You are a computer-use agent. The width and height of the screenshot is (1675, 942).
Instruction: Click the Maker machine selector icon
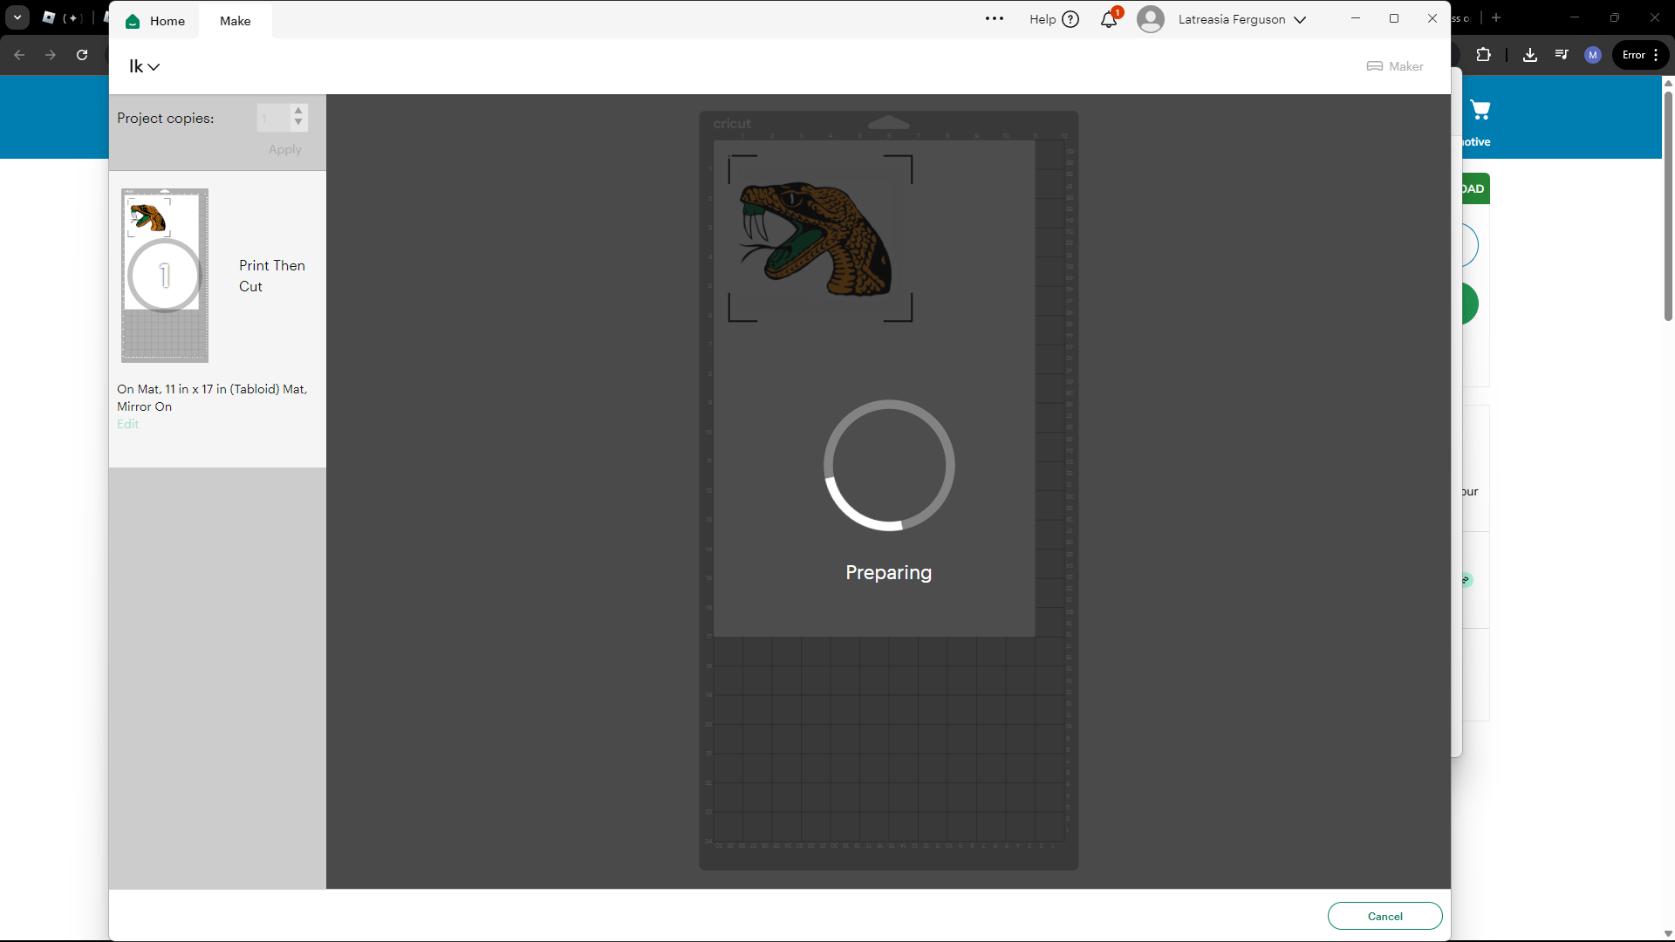pyautogui.click(x=1375, y=66)
